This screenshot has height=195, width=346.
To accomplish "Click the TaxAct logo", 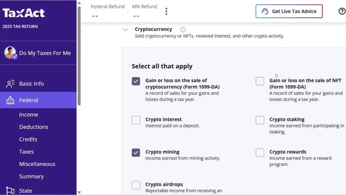I will tap(24, 13).
